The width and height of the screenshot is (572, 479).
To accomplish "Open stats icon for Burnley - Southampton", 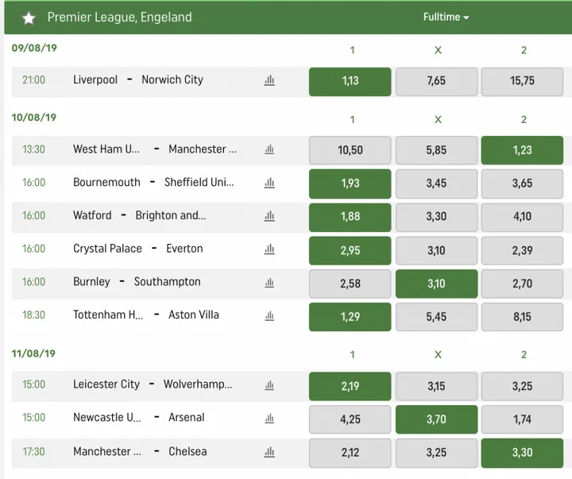I will (269, 282).
